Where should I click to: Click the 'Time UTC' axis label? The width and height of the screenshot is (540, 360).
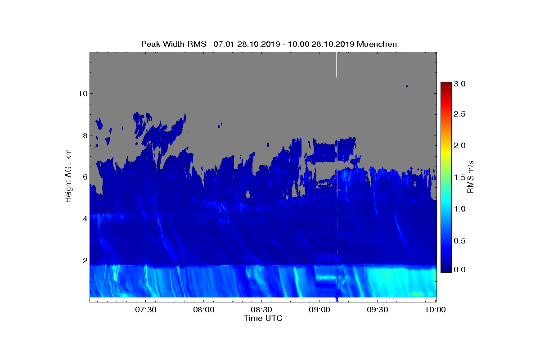263,318
